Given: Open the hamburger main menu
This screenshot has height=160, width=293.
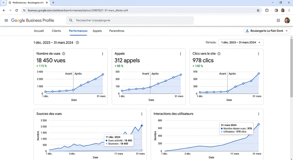Looking at the screenshot, I should tap(6, 20).
